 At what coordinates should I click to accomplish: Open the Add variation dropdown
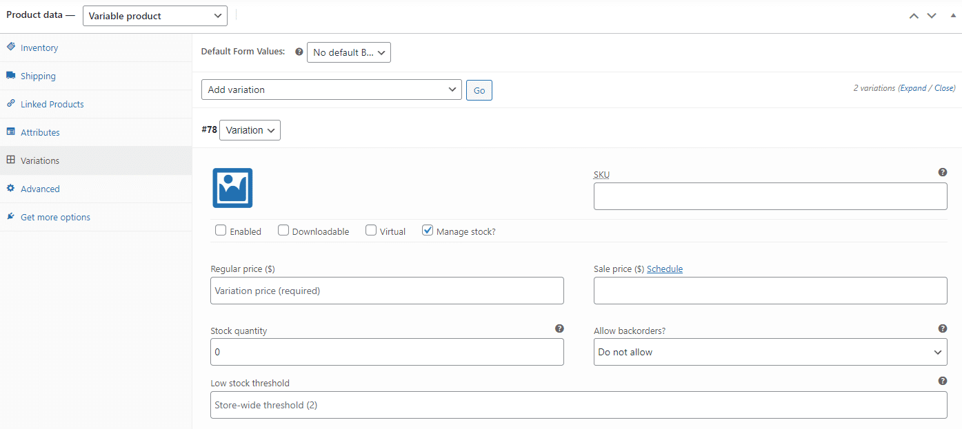pos(331,90)
